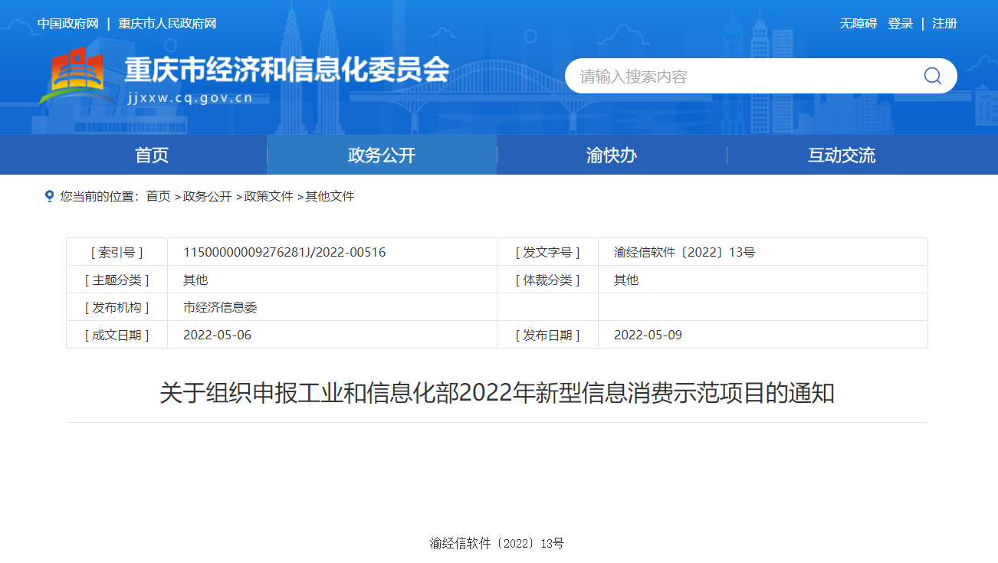Click the blue location pin icon

point(50,197)
